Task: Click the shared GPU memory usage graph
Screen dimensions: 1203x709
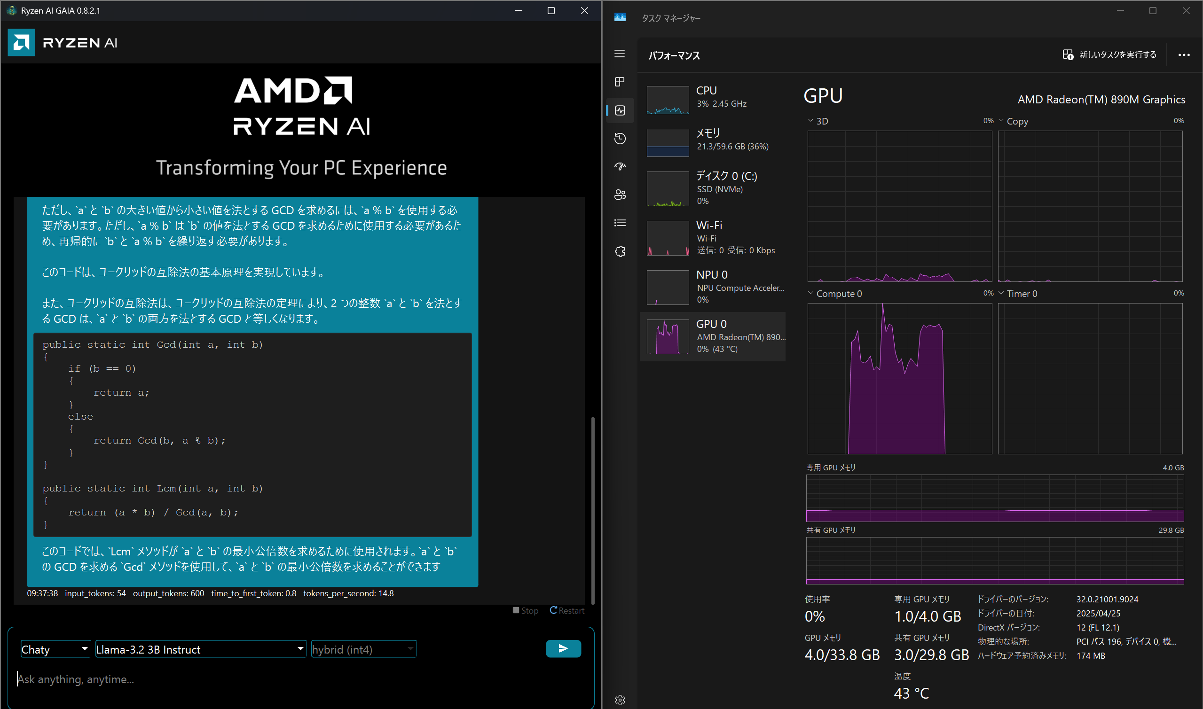Action: click(995, 561)
